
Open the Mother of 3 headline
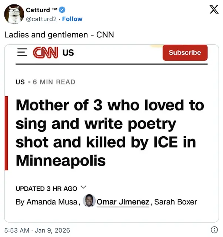[x=110, y=133]
